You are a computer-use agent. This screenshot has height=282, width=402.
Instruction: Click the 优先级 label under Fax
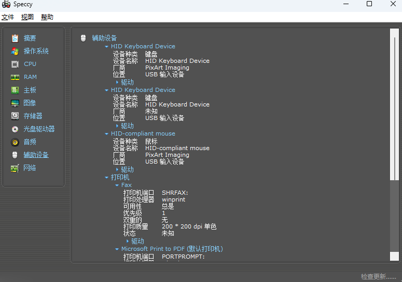point(133,213)
